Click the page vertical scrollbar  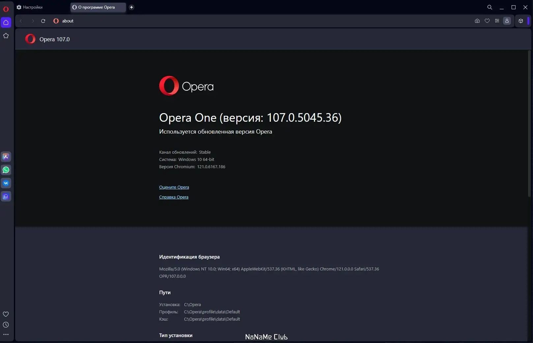click(529, 124)
